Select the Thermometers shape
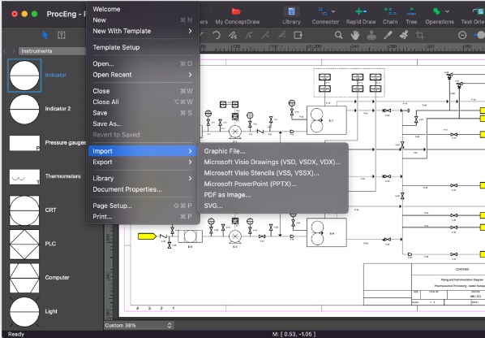 24,176
